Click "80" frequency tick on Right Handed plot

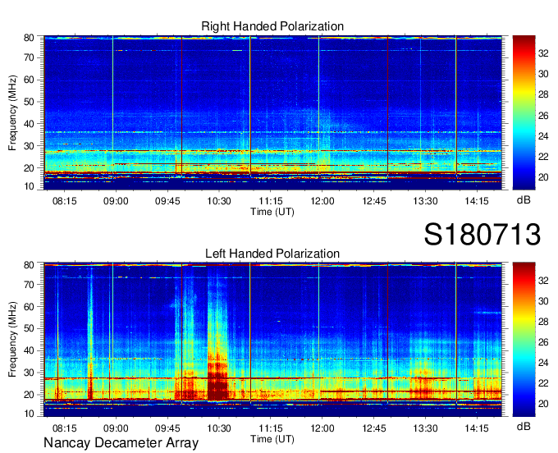tap(29, 38)
